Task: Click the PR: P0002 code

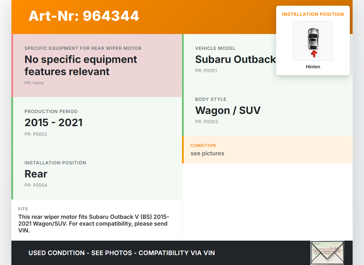Action: click(x=36, y=134)
